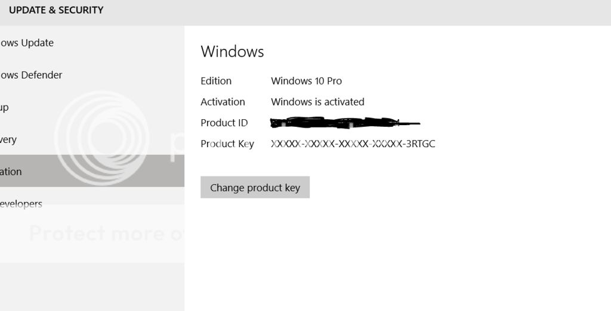Select the highlighted Activation sidebar entry

click(12, 172)
